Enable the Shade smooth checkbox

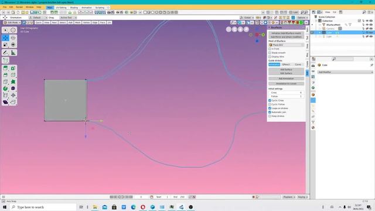[x=270, y=53]
